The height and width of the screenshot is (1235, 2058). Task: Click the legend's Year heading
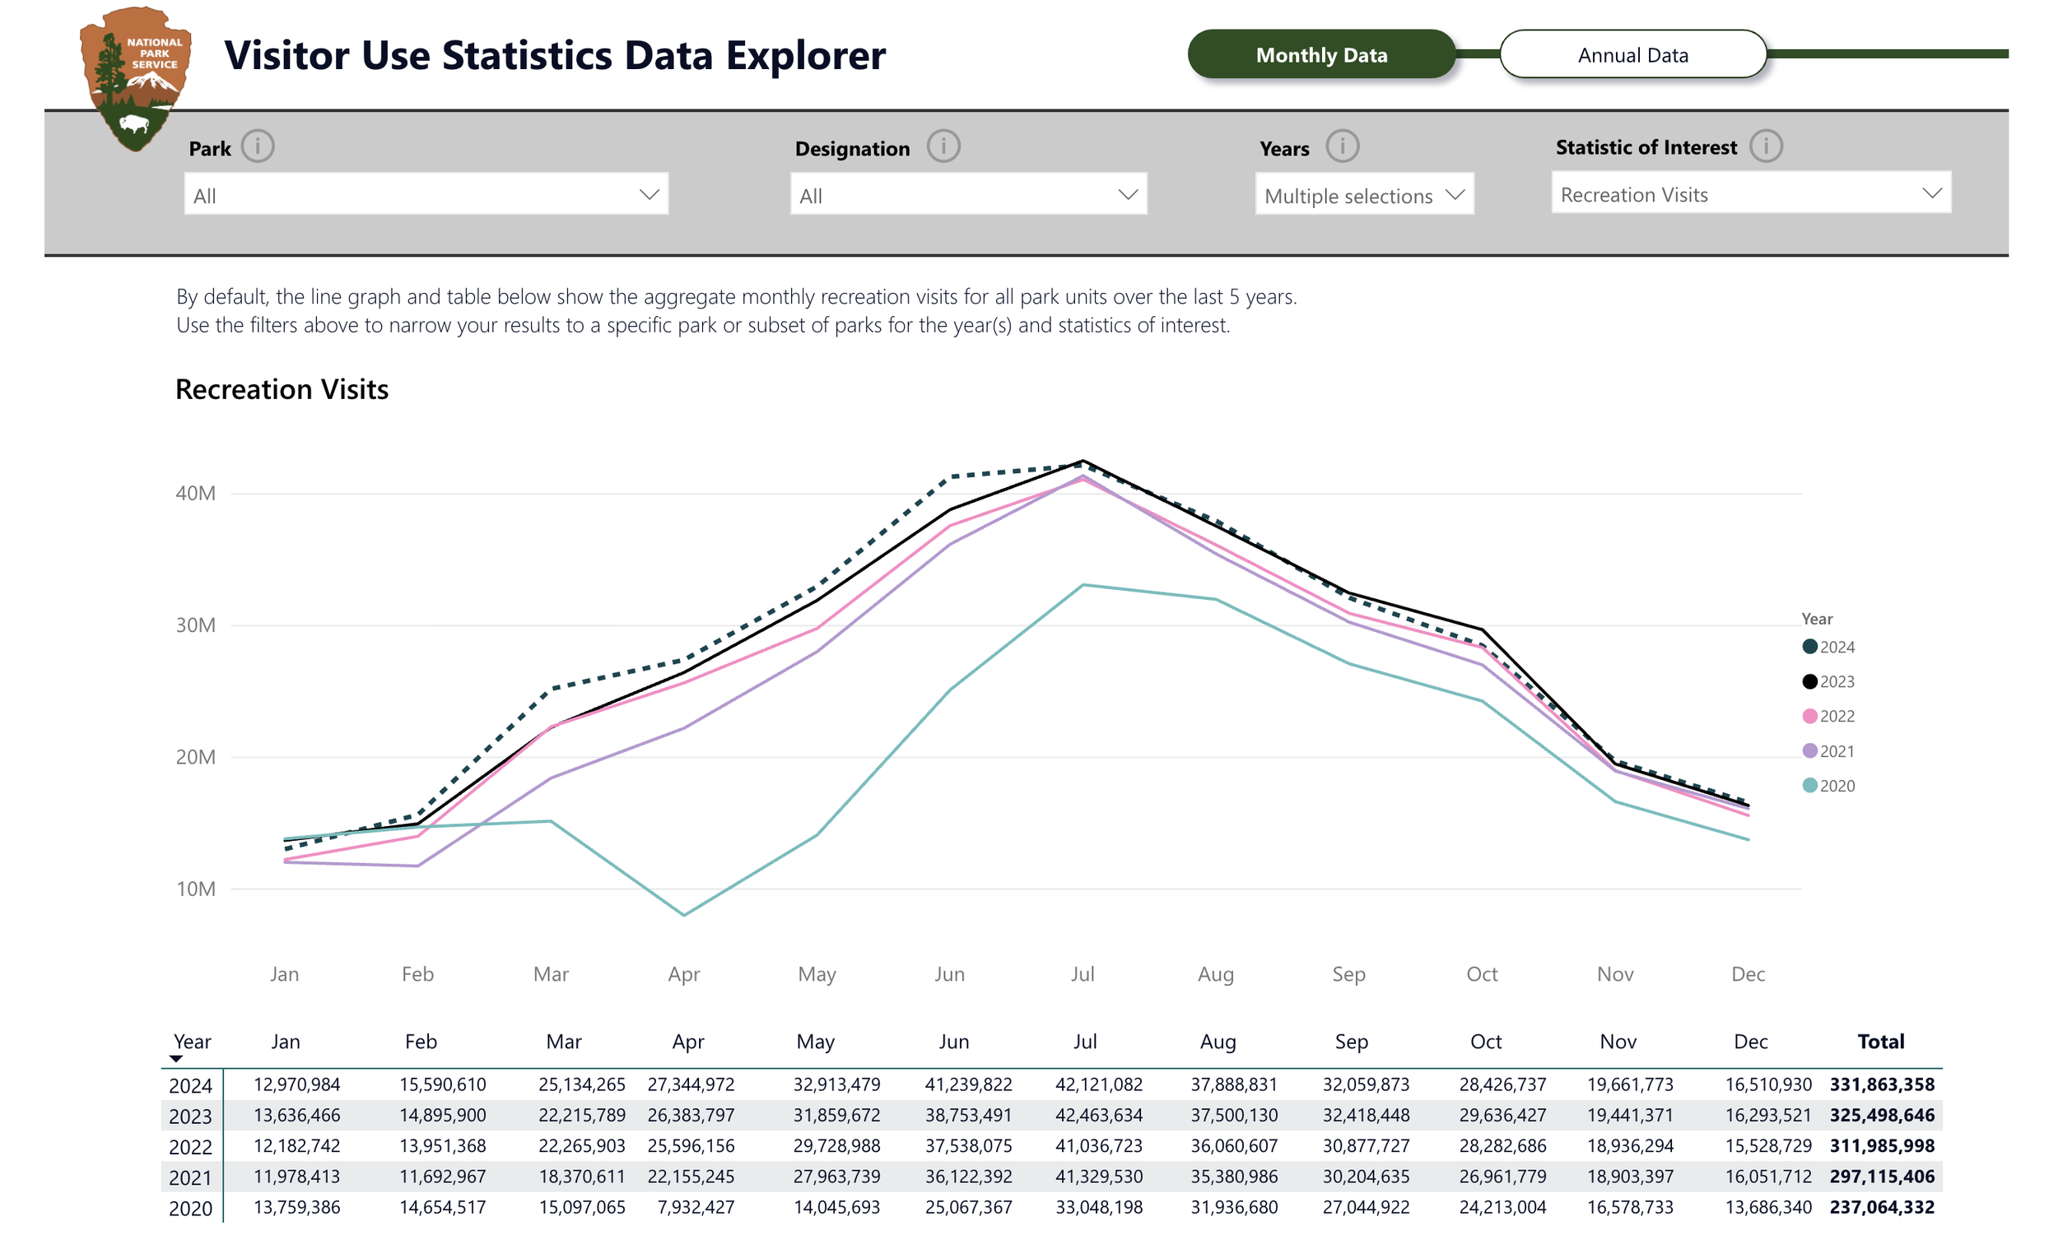tap(1817, 619)
